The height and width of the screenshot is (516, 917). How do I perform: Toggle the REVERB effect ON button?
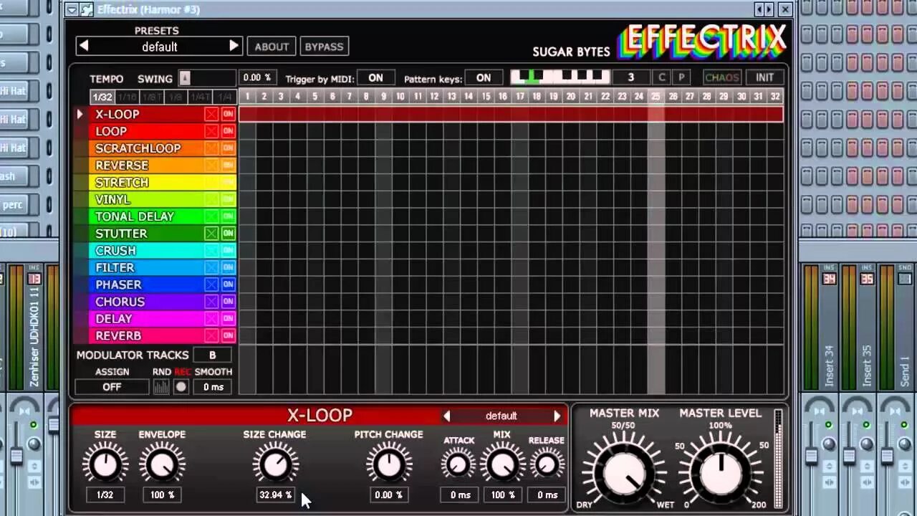click(x=228, y=335)
